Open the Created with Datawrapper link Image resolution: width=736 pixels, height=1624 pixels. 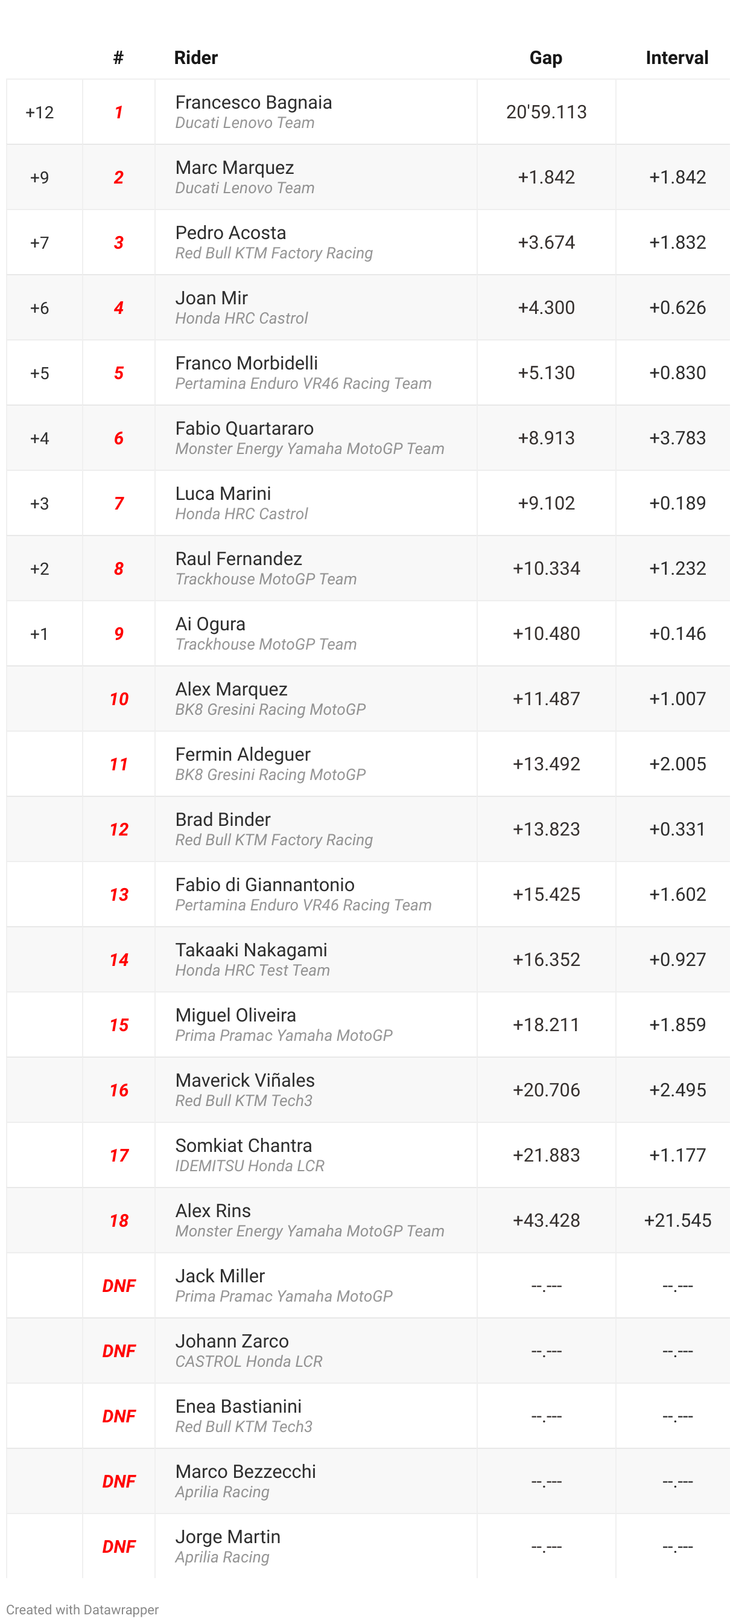click(83, 1610)
